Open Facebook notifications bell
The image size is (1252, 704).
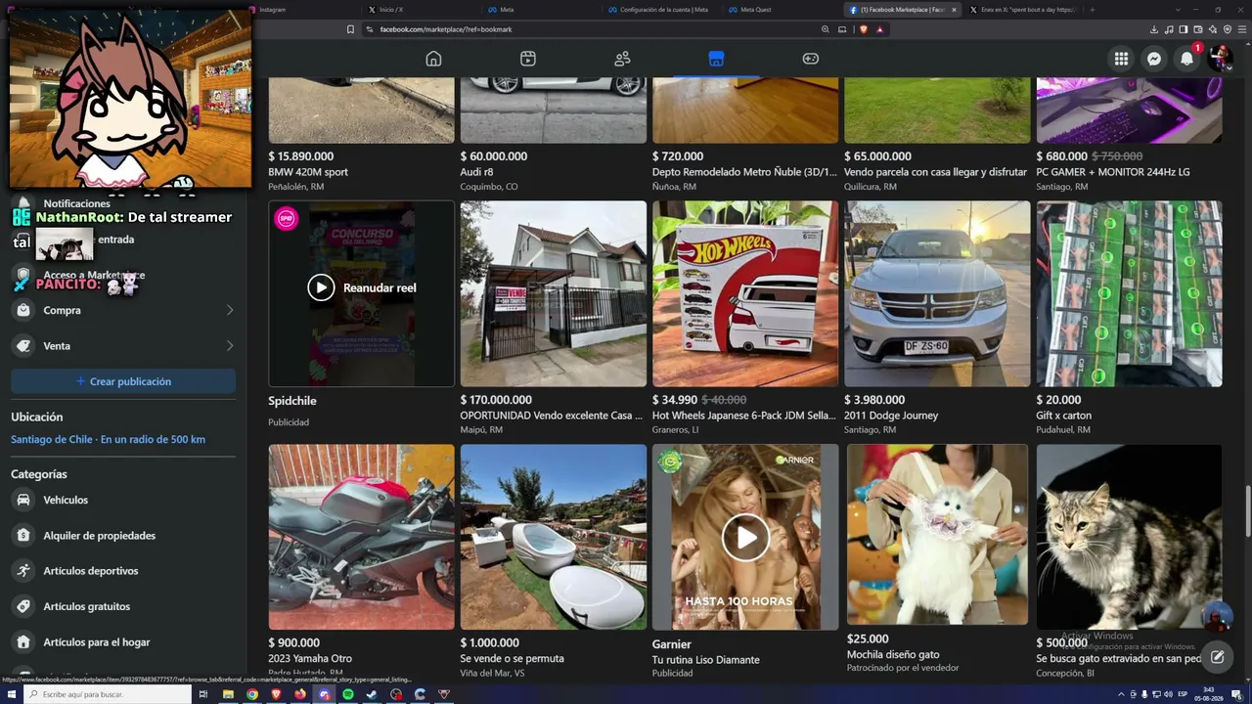click(x=1186, y=59)
